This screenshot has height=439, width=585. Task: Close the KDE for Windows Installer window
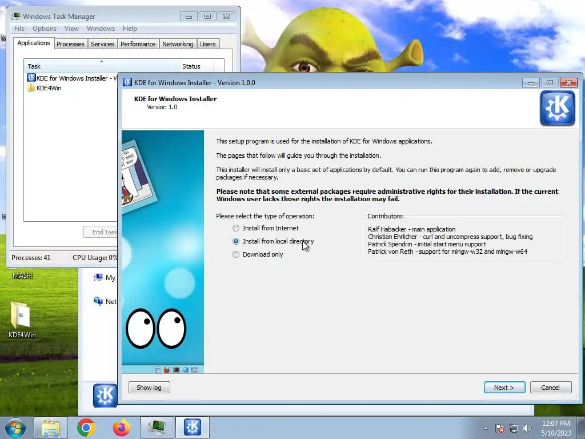[x=568, y=82]
